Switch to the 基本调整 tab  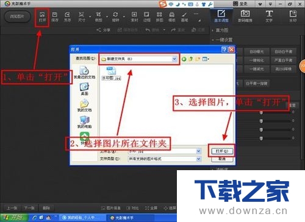[x=221, y=16]
